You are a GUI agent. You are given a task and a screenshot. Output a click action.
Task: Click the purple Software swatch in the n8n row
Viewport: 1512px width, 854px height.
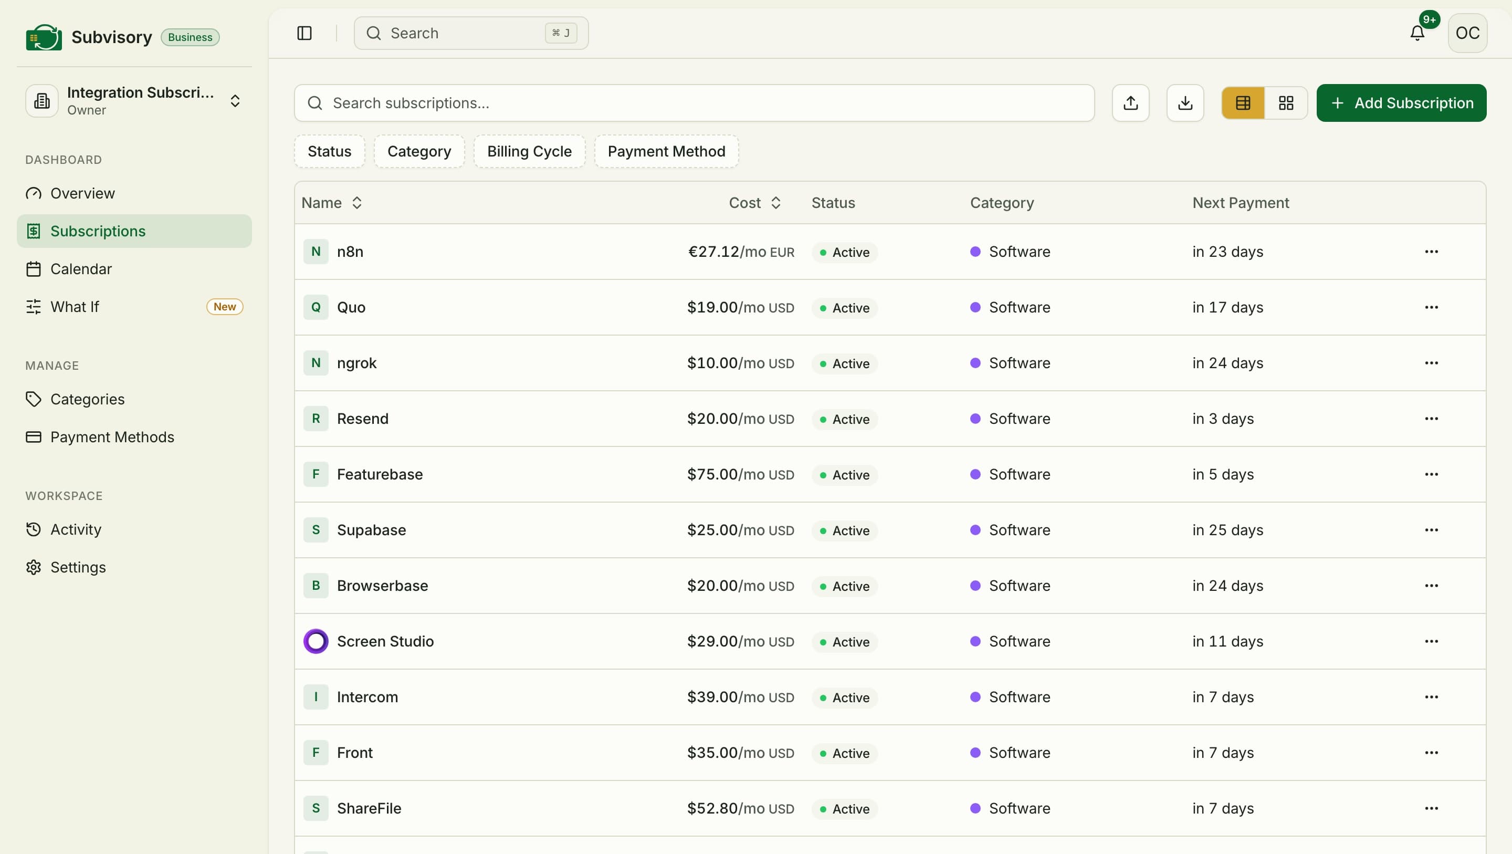click(x=975, y=252)
